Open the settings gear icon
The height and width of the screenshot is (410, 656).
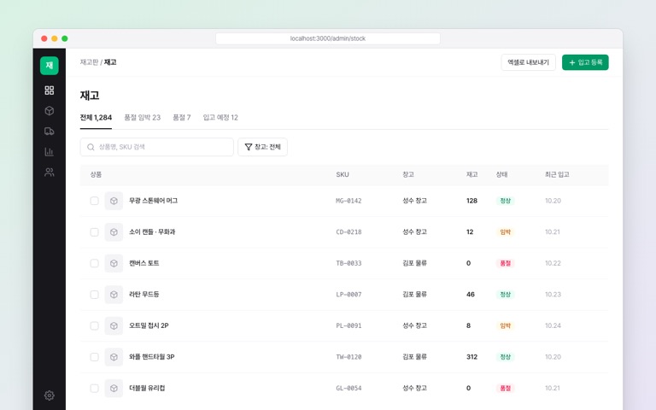point(50,395)
